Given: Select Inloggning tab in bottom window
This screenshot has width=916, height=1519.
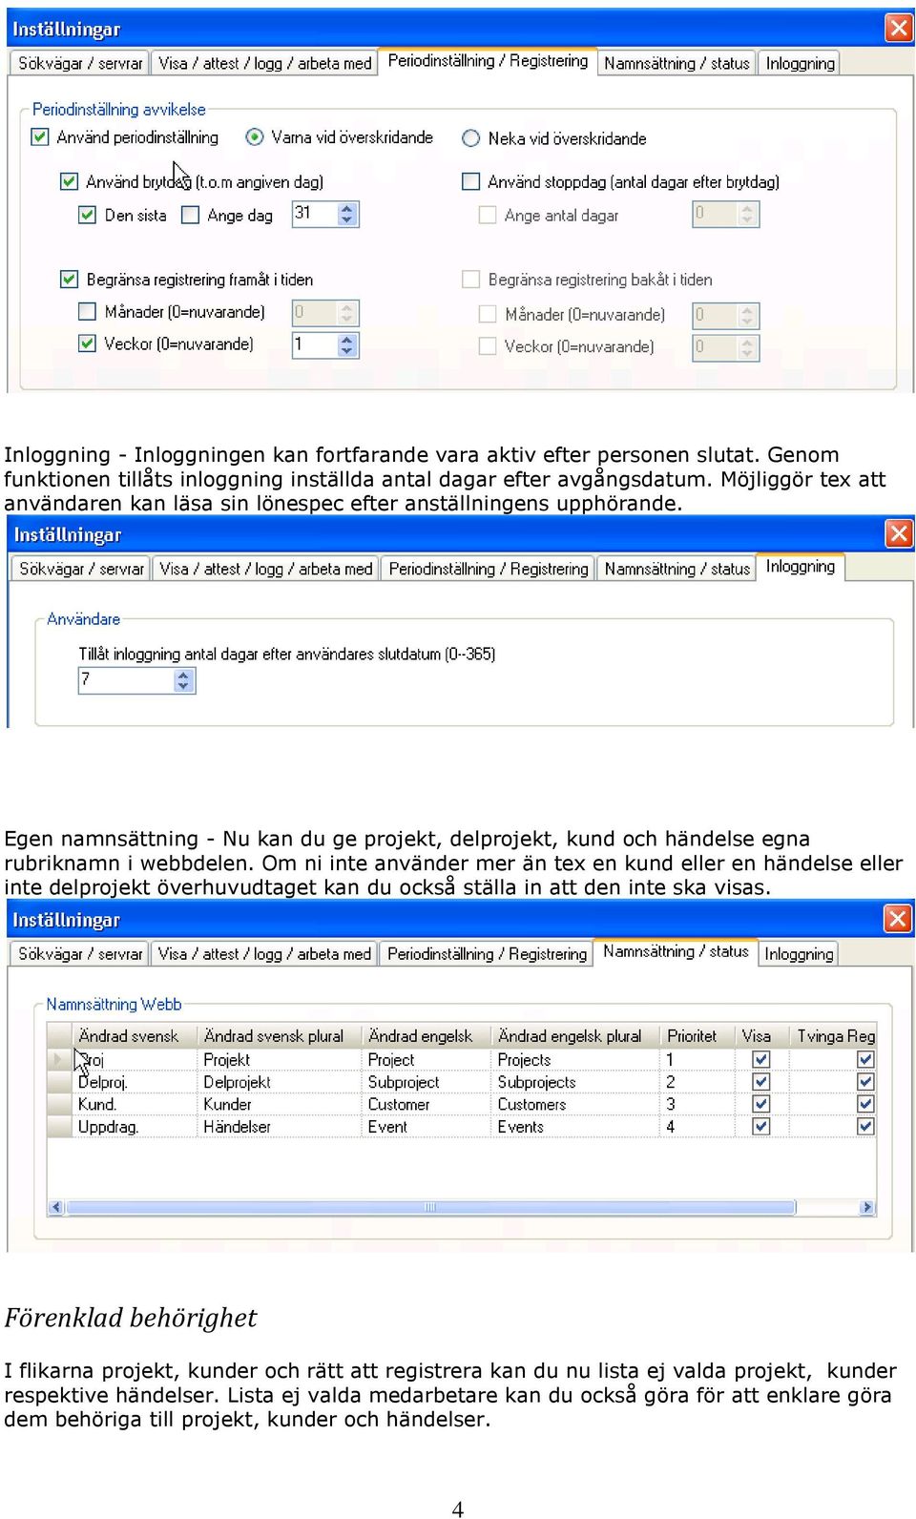Looking at the screenshot, I should point(799,953).
